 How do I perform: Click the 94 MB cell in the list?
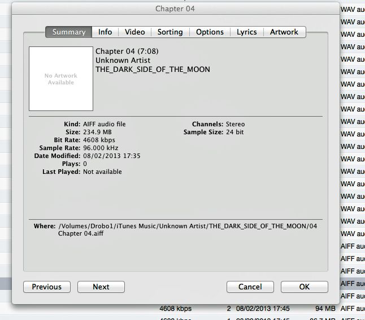[x=325, y=309]
